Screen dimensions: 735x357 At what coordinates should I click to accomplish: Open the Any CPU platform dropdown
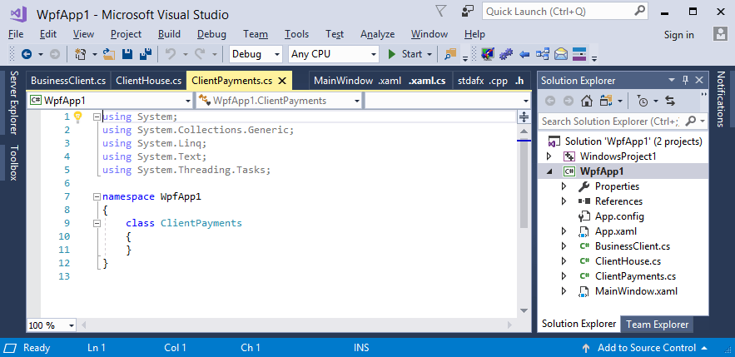(x=333, y=54)
